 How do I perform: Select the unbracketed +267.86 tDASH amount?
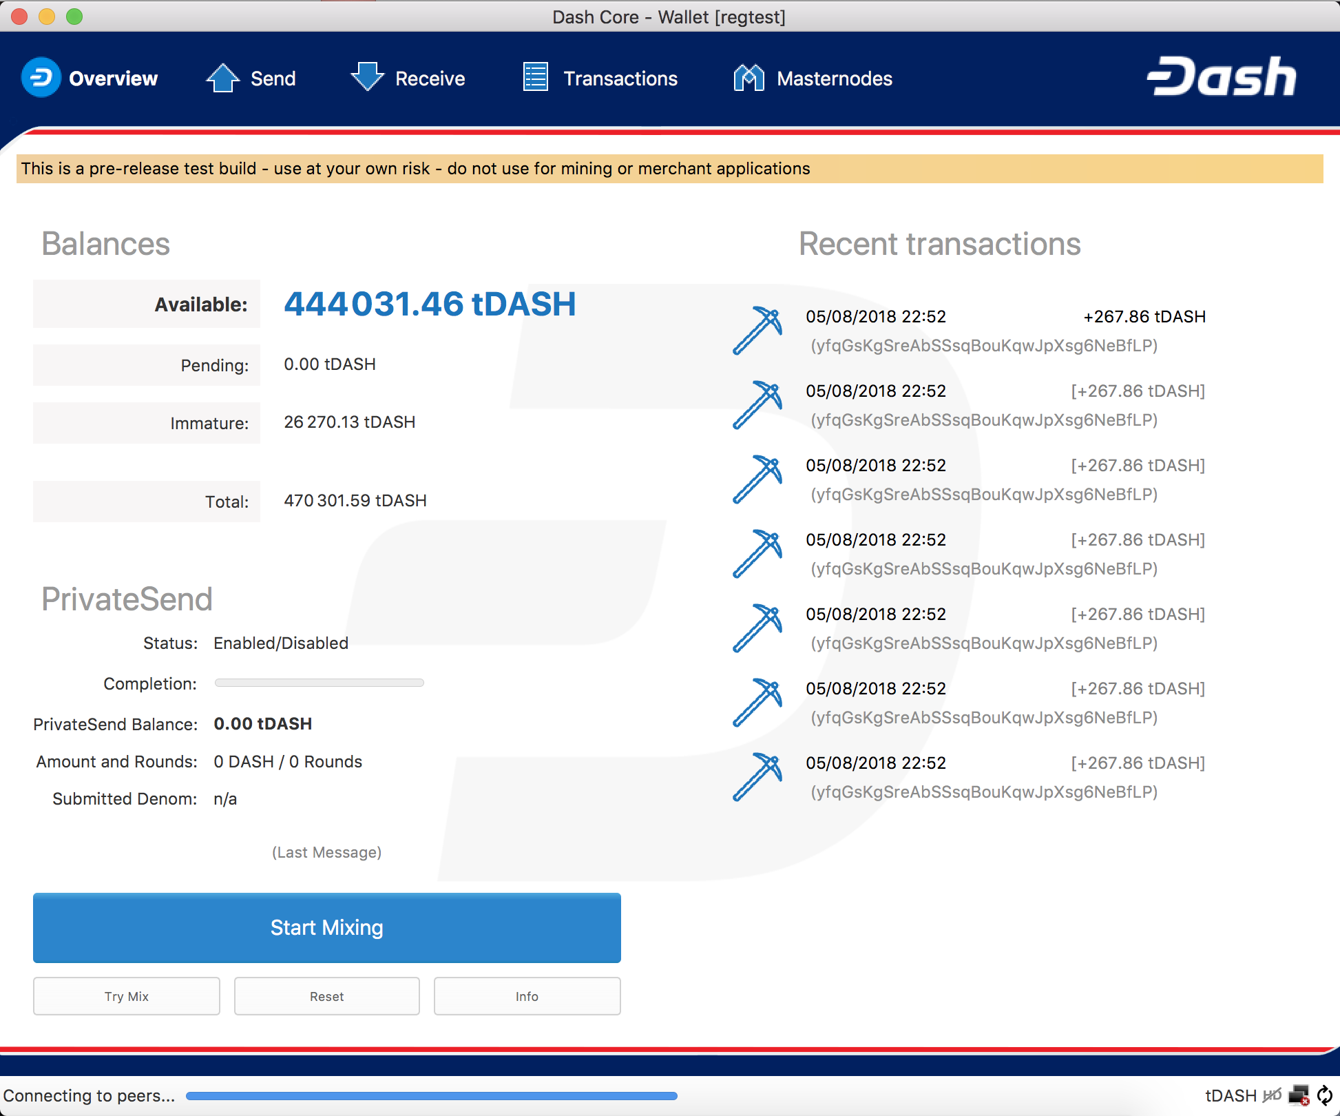1144,317
